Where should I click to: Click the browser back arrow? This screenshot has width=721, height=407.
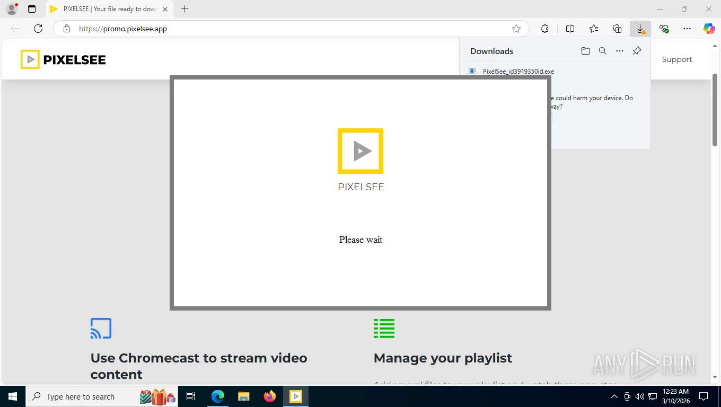coord(15,29)
